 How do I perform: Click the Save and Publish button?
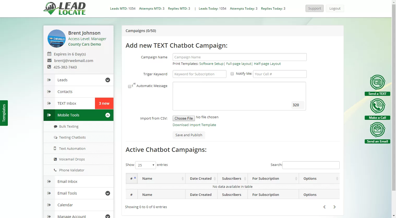(189, 135)
